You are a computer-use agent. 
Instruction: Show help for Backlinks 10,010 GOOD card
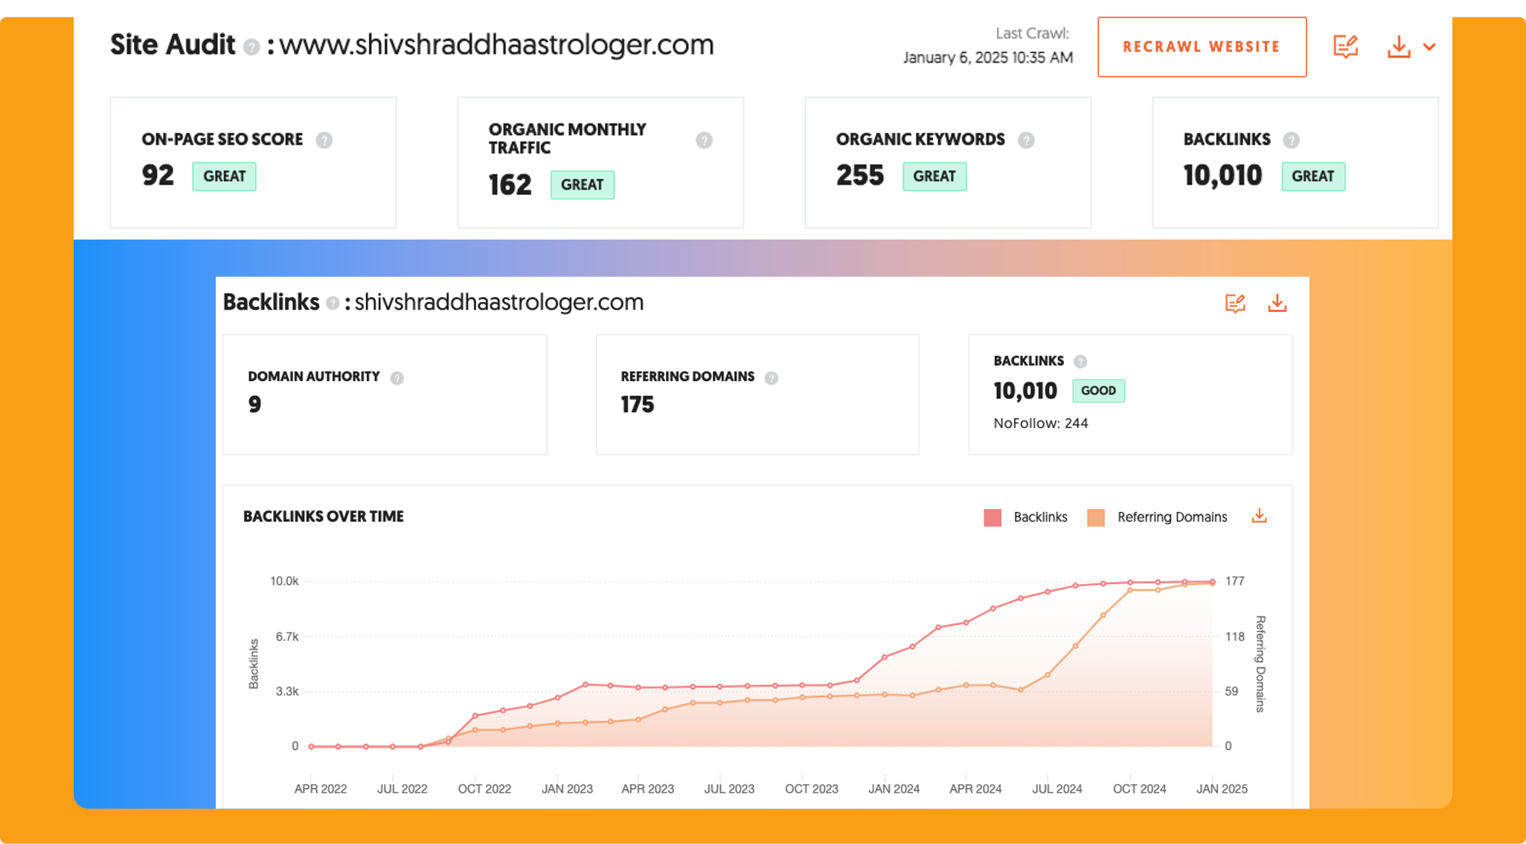pyautogui.click(x=1080, y=362)
